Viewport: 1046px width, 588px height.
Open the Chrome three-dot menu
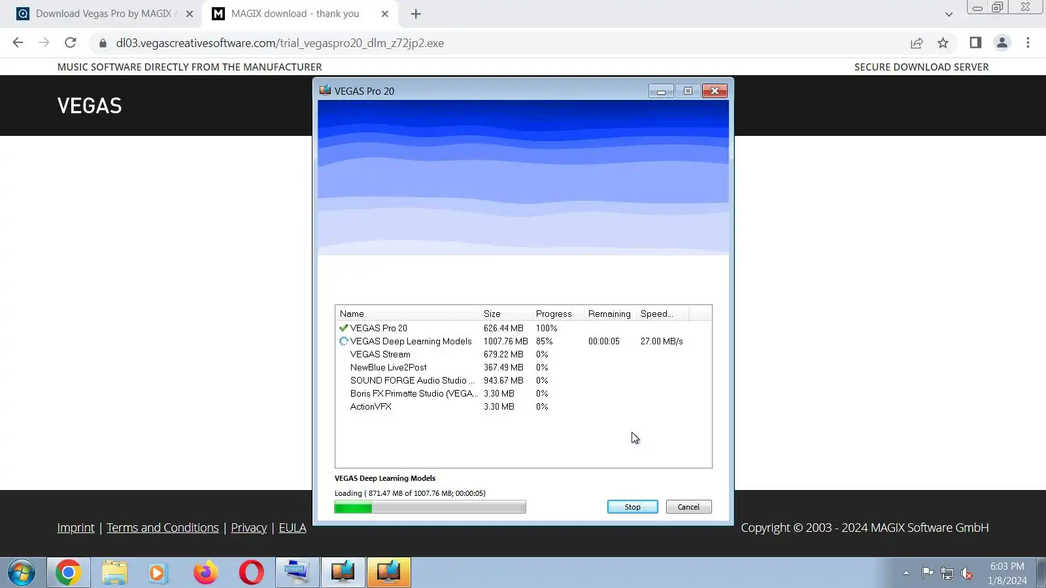pos(1028,42)
